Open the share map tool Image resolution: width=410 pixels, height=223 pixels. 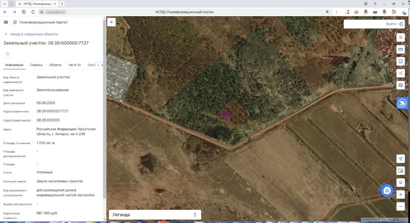pyautogui.click(x=400, y=73)
